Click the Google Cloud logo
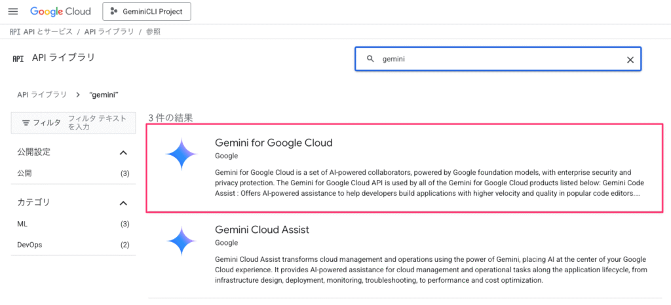This screenshot has width=671, height=305. click(60, 12)
